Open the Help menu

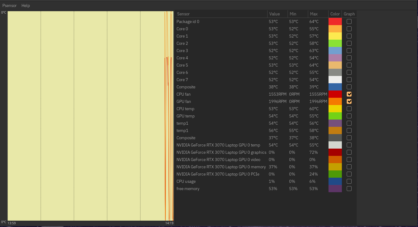point(25,5)
